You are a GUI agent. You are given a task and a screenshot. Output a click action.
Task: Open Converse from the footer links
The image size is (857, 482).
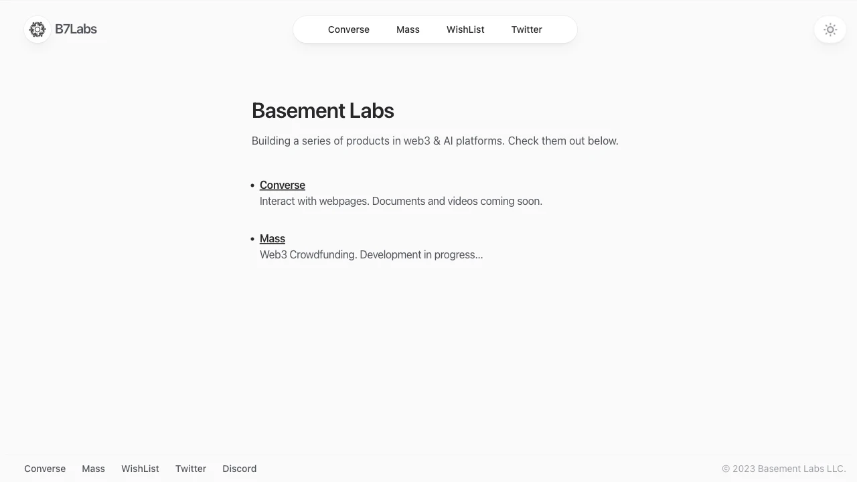[44, 469]
